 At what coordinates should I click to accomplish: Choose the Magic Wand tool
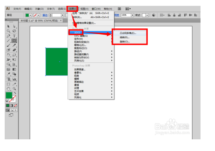[x=8, y=31]
